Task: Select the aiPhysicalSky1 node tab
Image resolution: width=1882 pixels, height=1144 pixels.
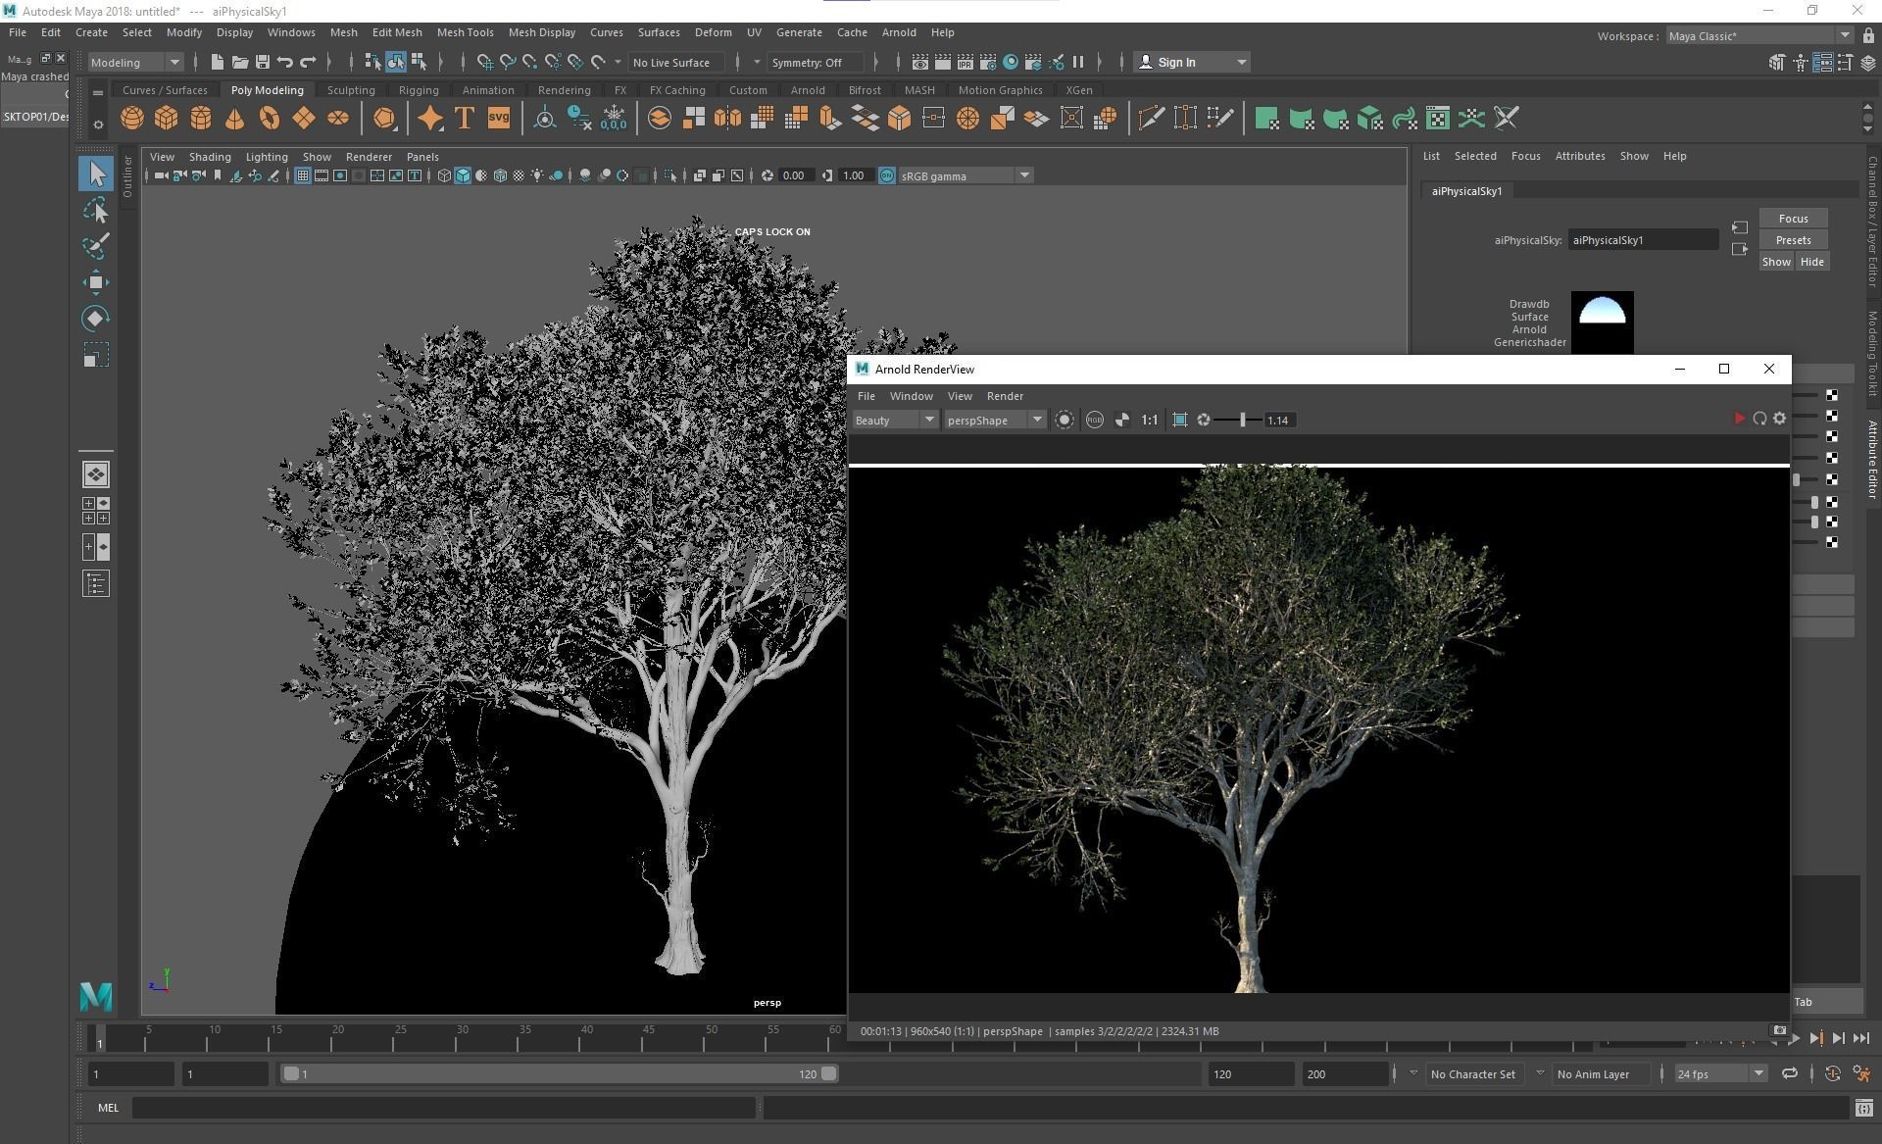Action: [1466, 191]
